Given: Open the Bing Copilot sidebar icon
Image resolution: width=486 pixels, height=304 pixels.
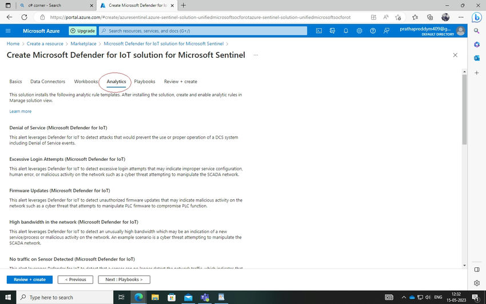Looking at the screenshot, I should (477, 17).
